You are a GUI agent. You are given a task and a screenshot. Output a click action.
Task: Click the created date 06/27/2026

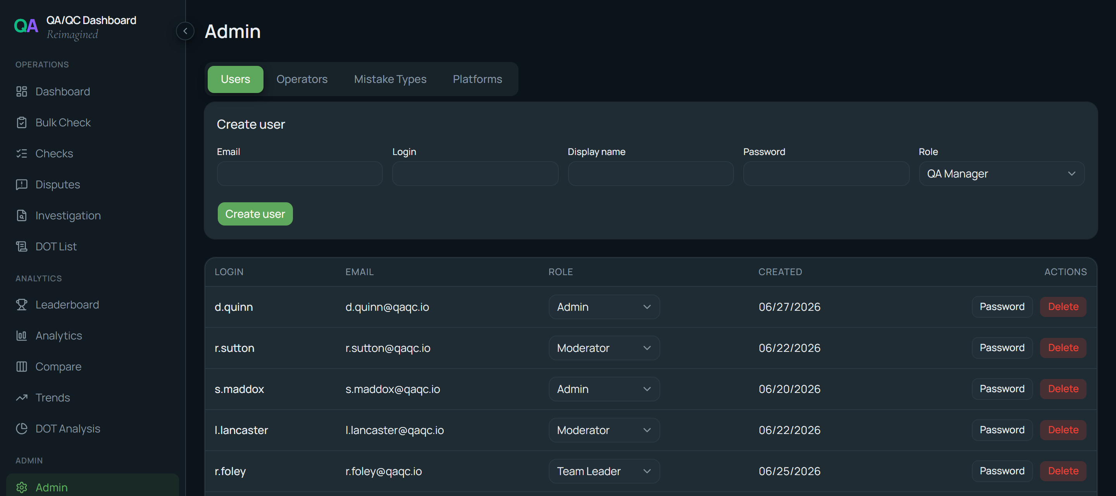coord(789,307)
